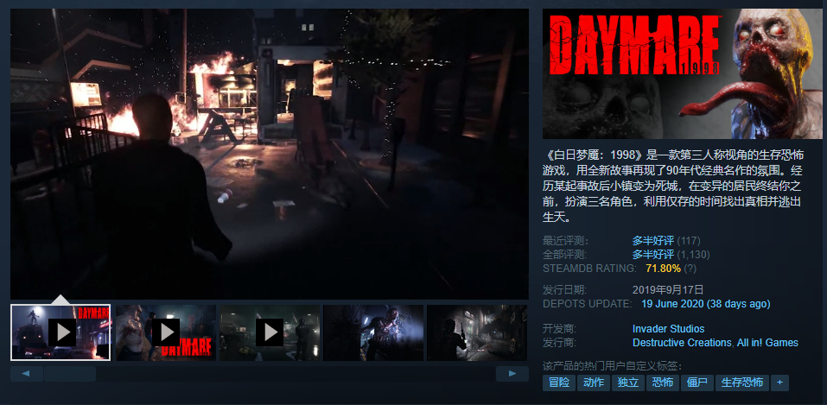This screenshot has width=827, height=405.
Task: Select the 冒险 tag
Action: point(558,383)
